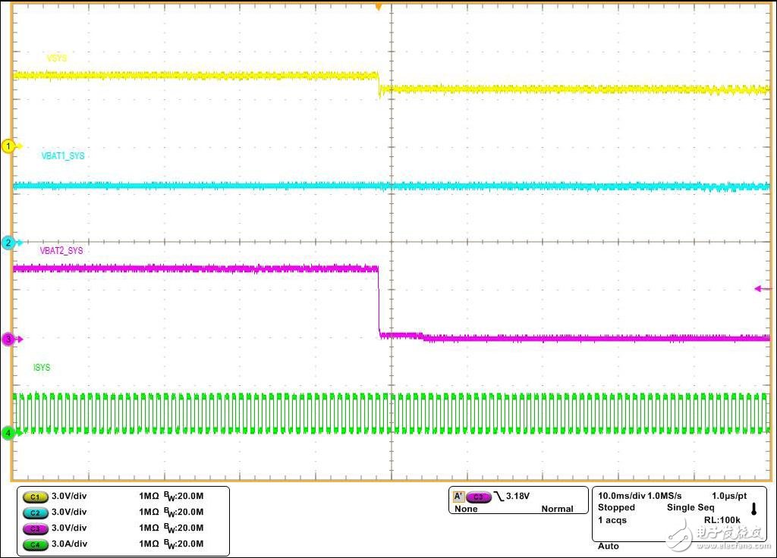Click the A trigger indicator box

(x=458, y=497)
